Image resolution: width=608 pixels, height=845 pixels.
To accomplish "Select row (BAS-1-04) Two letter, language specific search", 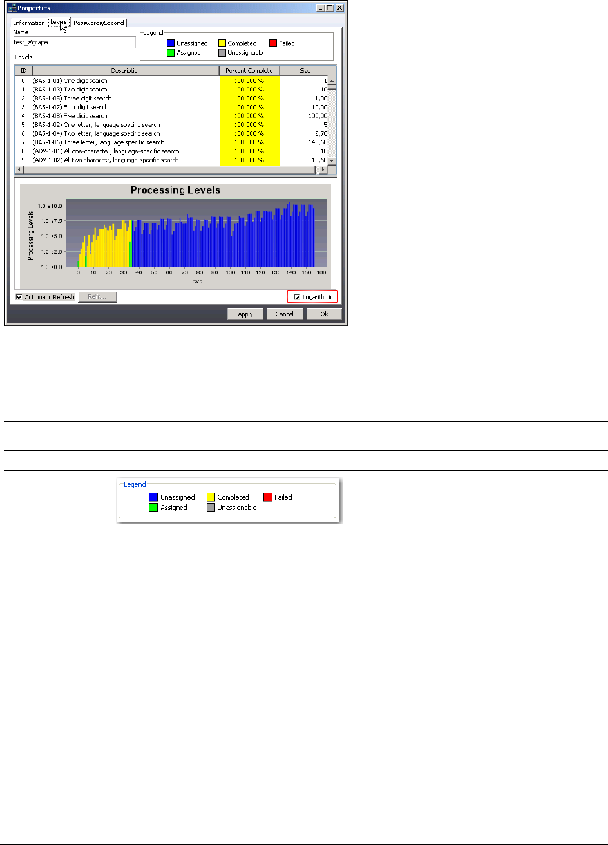I will (171, 133).
